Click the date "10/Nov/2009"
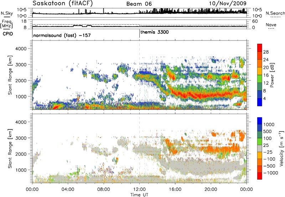 pyautogui.click(x=228, y=3)
